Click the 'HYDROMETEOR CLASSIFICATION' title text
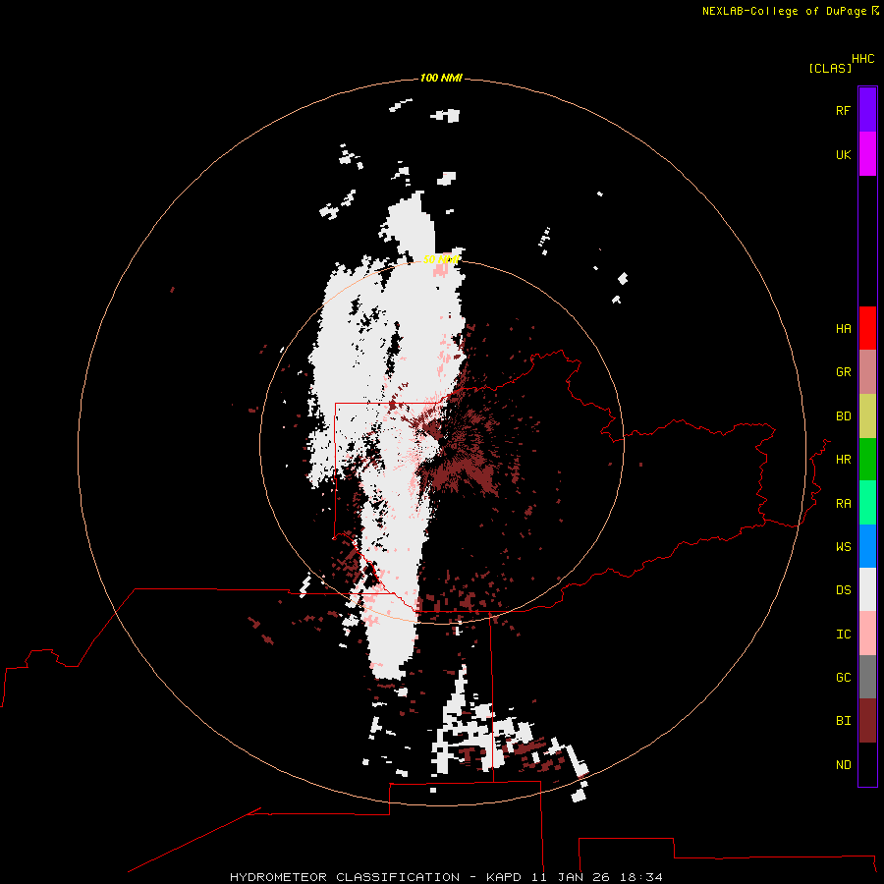The image size is (884, 884). click(345, 877)
